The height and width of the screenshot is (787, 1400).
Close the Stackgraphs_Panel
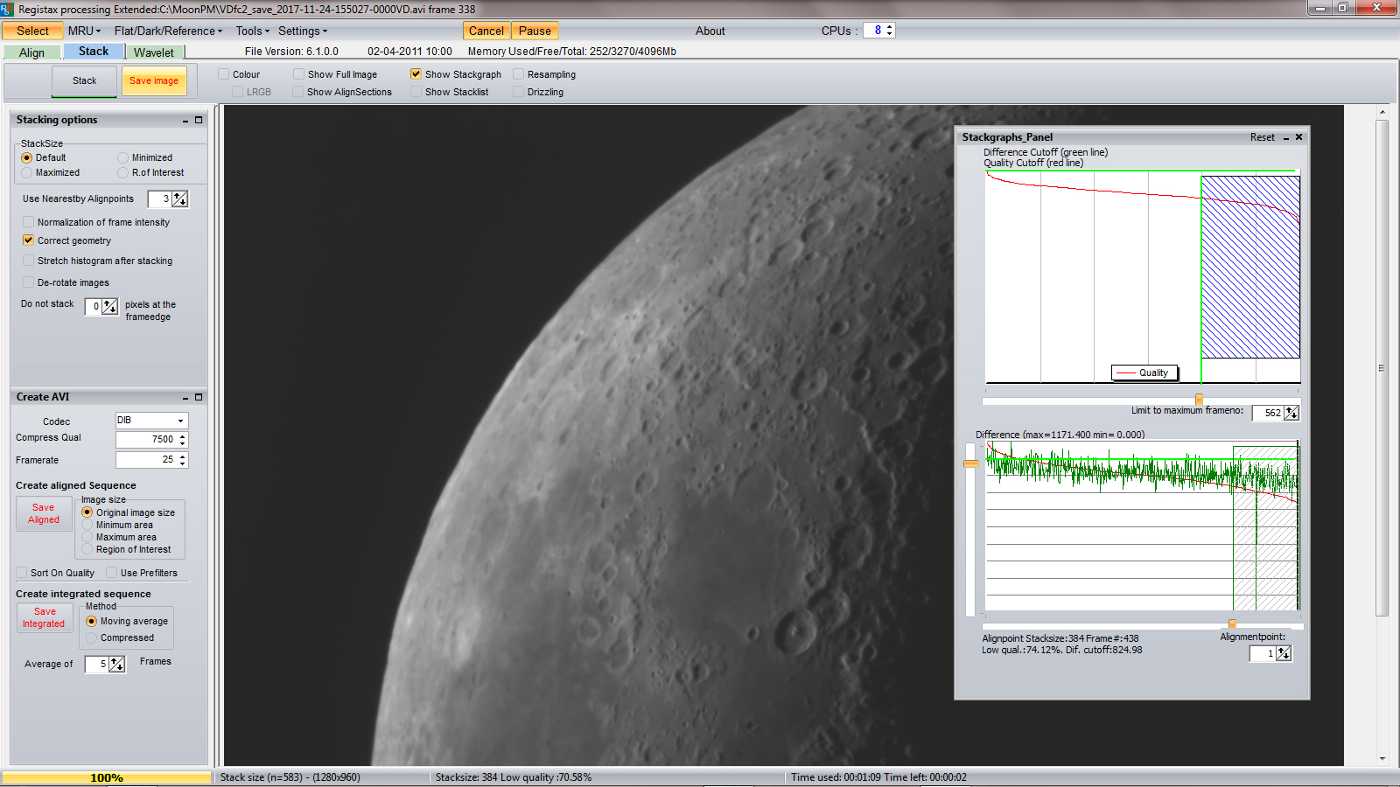coord(1299,137)
